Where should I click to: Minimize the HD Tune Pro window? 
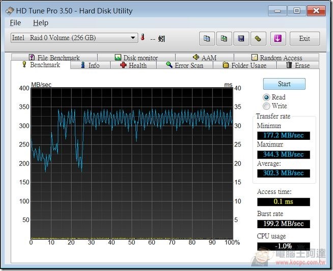[x=277, y=11]
